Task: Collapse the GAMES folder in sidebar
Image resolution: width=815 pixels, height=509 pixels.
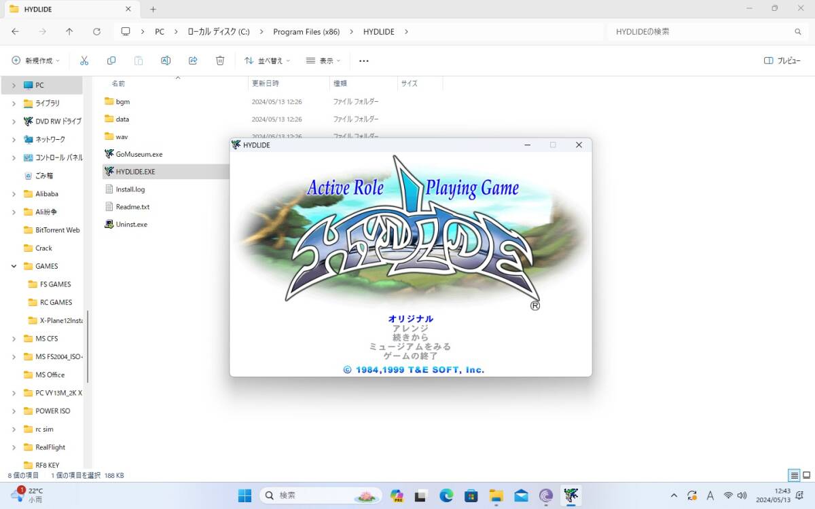Action: click(x=14, y=266)
